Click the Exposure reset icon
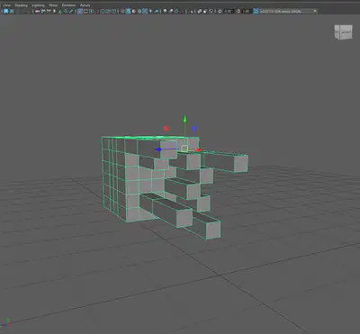This screenshot has height=334, width=360. tap(220, 11)
